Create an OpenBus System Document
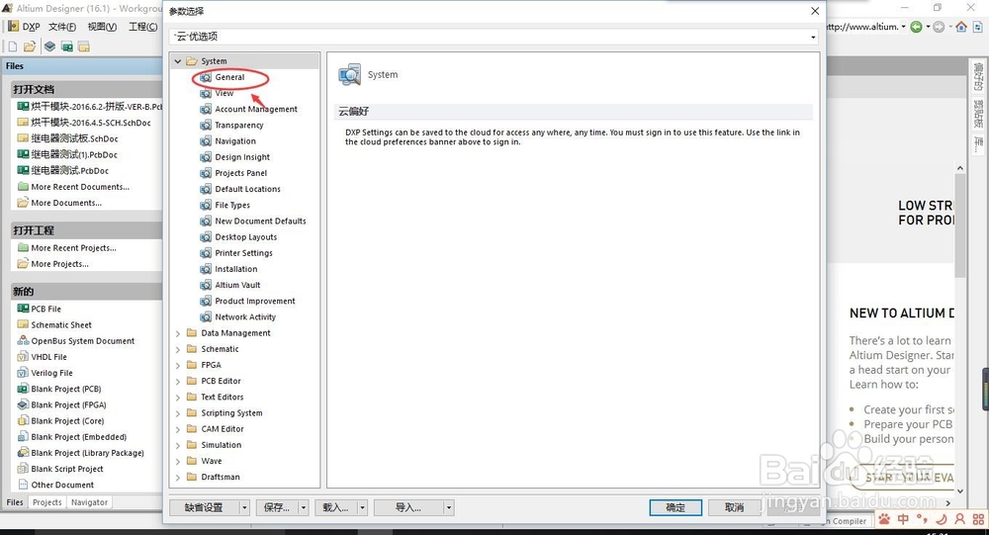This screenshot has width=989, height=535. (x=83, y=341)
